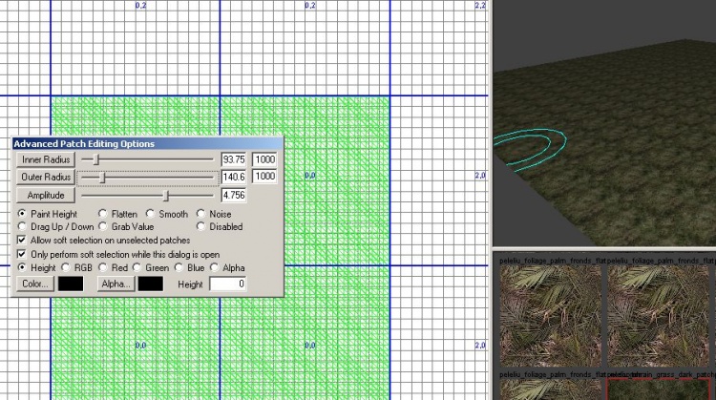Viewport: 716px width, 400px height.
Task: Open the Color... picker button
Action: click(x=34, y=284)
